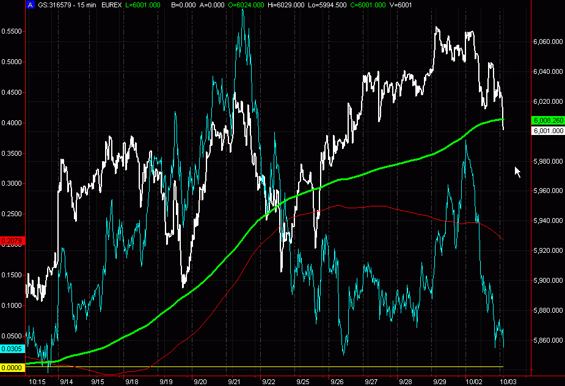Click the '0.2500' left axis label
This screenshot has width=565, height=386.
click(12, 214)
